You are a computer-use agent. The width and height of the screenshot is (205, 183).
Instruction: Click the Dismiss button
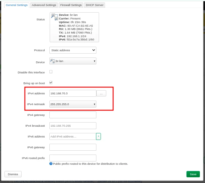click(13, 174)
